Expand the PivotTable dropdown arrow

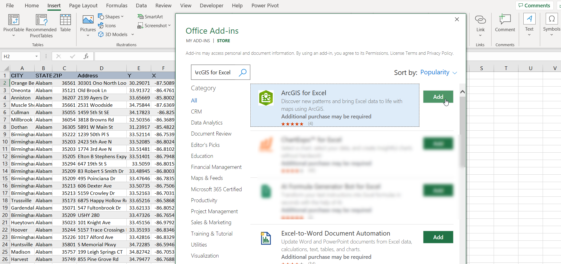coord(13,36)
